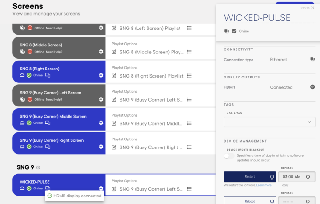Click Ethernet connection type value
The width and height of the screenshot is (320, 204).
click(278, 60)
